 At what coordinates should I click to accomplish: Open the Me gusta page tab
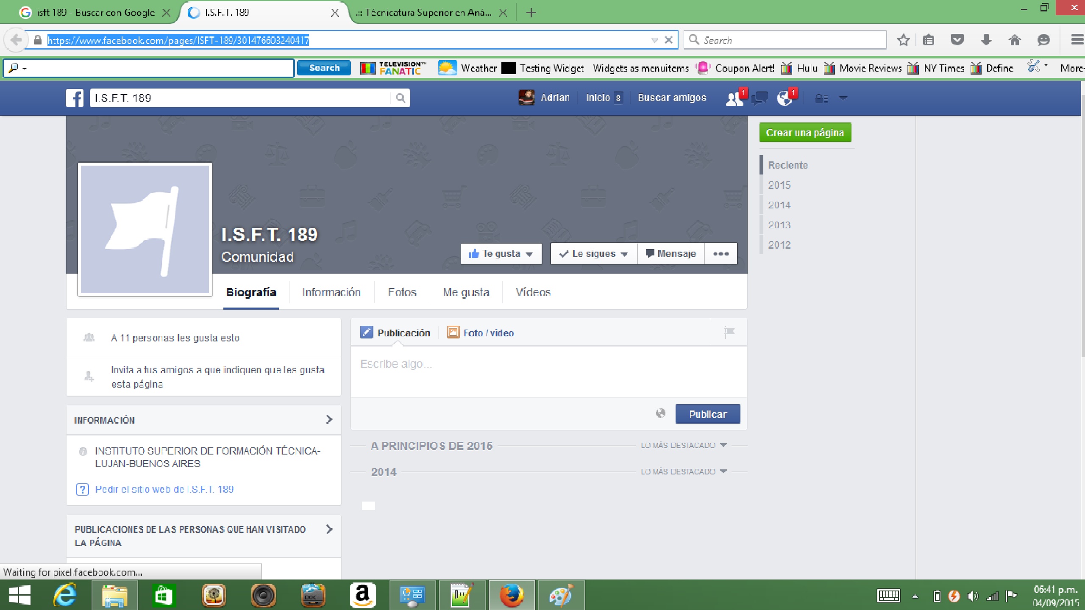click(x=466, y=292)
